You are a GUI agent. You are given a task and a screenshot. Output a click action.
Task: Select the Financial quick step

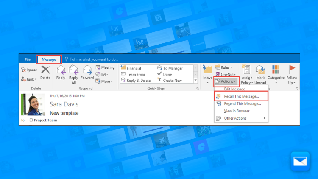point(131,68)
